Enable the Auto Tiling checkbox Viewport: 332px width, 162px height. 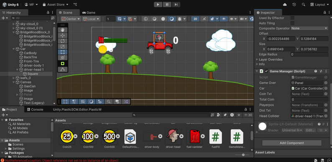pyautogui.click(x=292, y=23)
